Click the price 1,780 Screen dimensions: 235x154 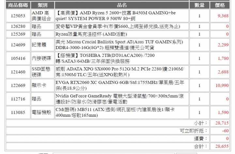pyautogui.click(x=223, y=58)
